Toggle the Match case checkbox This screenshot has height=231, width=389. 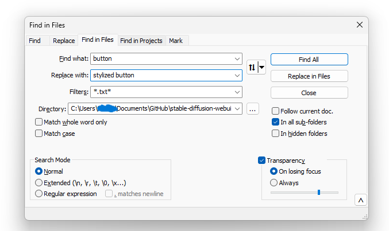[x=39, y=134]
